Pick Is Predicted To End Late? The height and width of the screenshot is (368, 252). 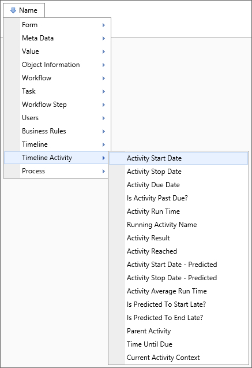(x=178, y=318)
